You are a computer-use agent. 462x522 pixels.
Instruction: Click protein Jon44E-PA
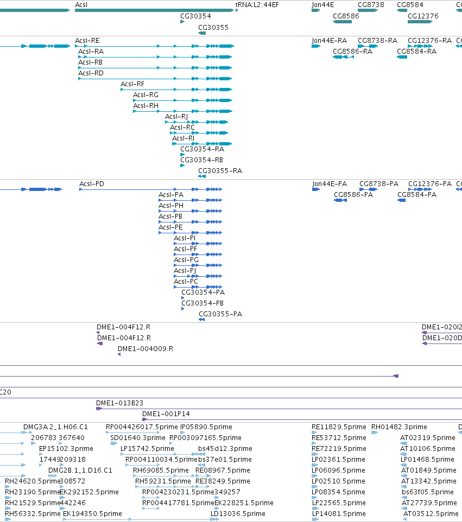coord(330,184)
